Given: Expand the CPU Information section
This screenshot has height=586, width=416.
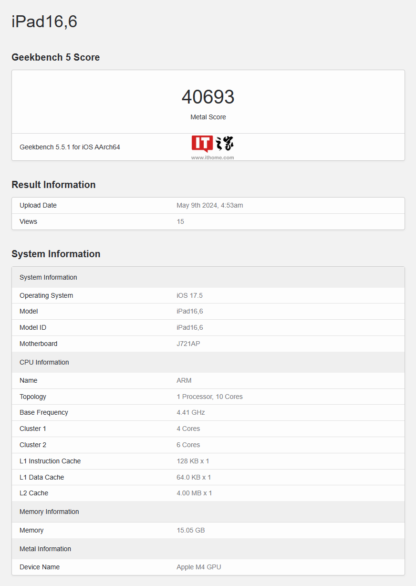Looking at the screenshot, I should coord(44,362).
